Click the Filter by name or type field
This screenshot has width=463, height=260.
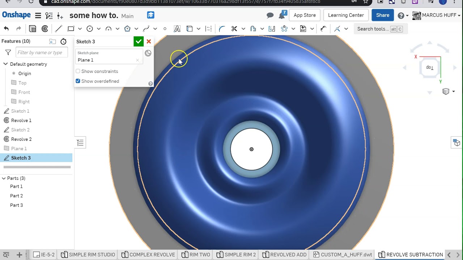pyautogui.click(x=42, y=53)
